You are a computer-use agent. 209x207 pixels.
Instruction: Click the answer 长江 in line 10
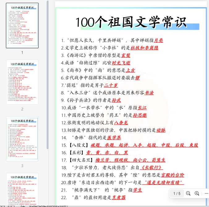pyautogui.click(x=142, y=108)
